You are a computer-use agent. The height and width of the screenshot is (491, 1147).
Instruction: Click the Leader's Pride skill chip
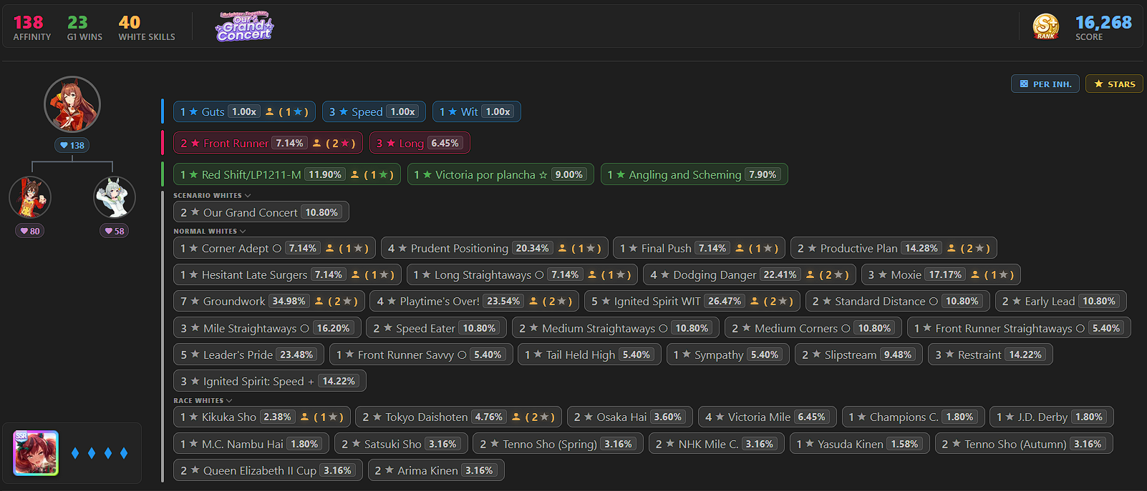click(249, 354)
